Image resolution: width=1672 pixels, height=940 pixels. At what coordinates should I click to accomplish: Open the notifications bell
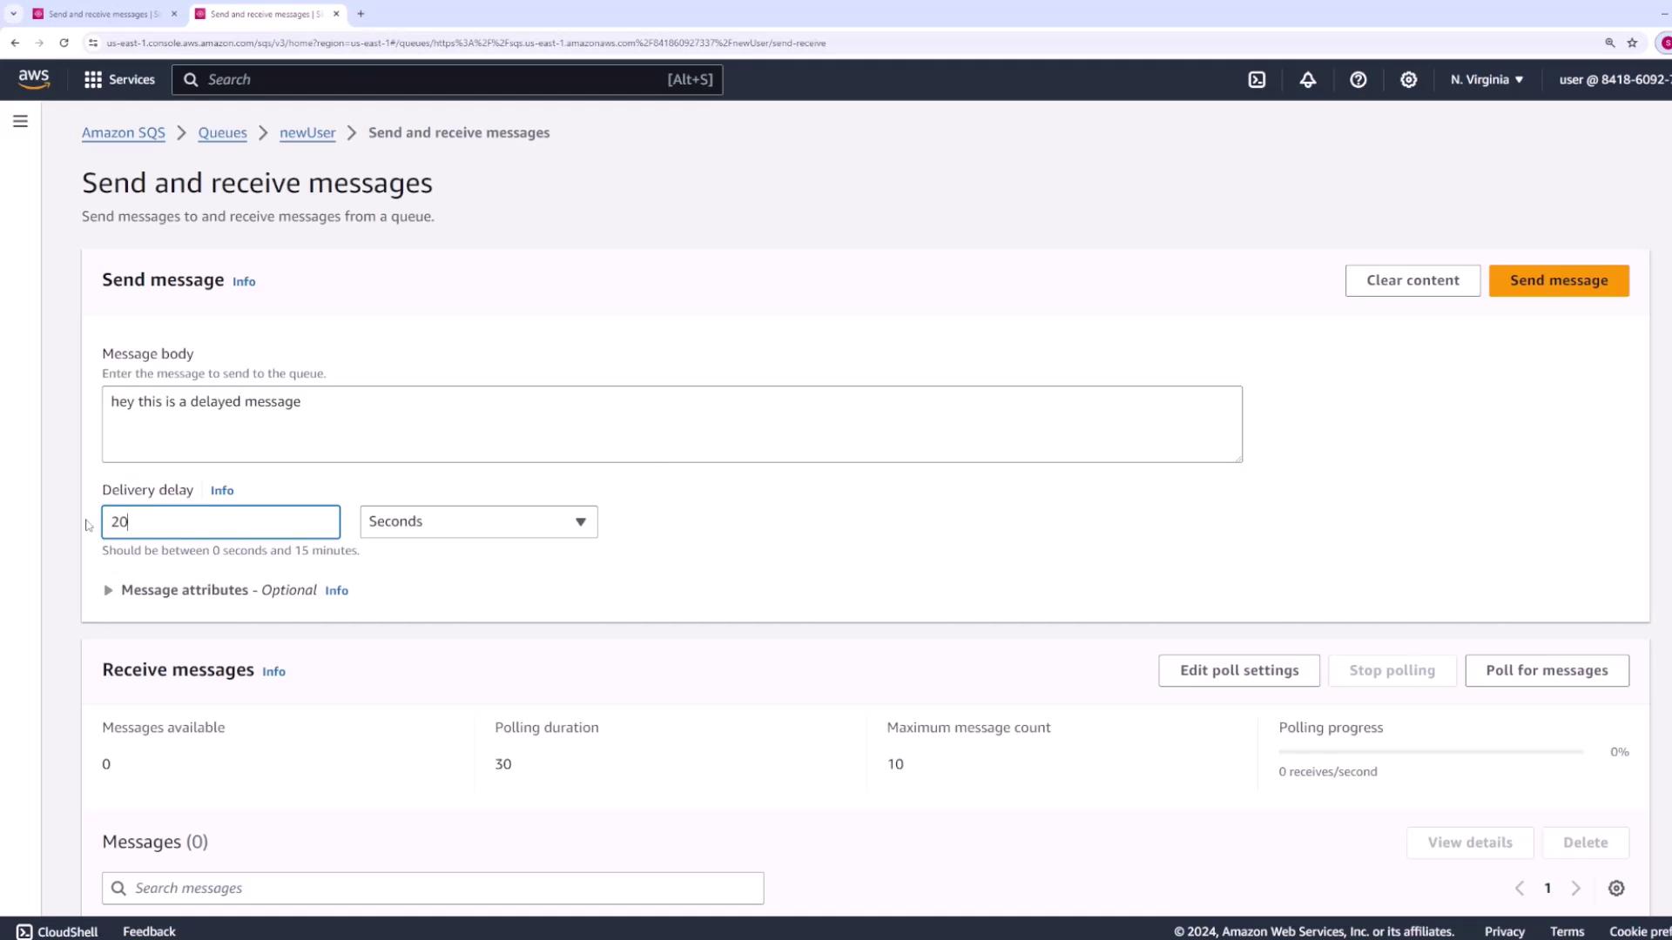tap(1308, 79)
